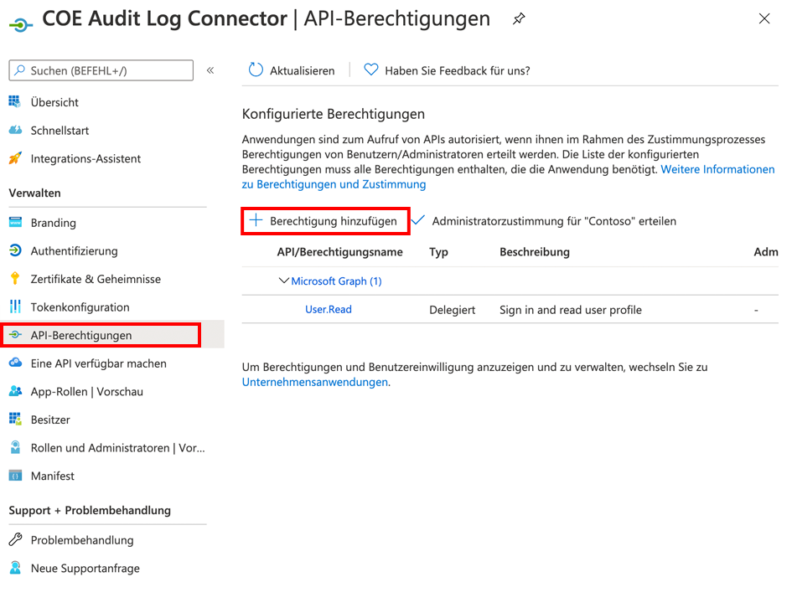Screen dimensions: 792x613
Task: Click the search field Suchen (BEFEHL+/)
Action: pyautogui.click(x=101, y=70)
